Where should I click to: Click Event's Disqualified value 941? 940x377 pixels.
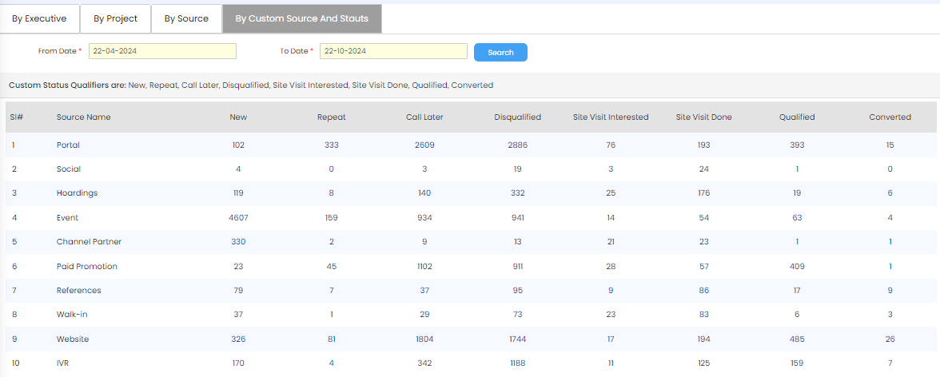[x=517, y=217]
